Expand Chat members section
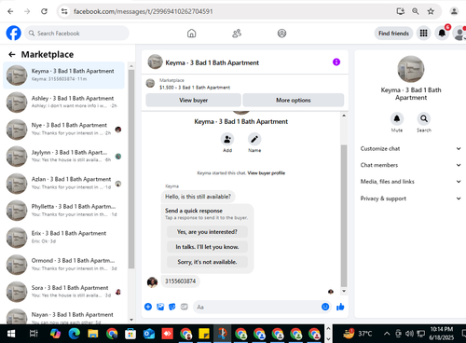The height and width of the screenshot is (343, 466). click(x=410, y=165)
